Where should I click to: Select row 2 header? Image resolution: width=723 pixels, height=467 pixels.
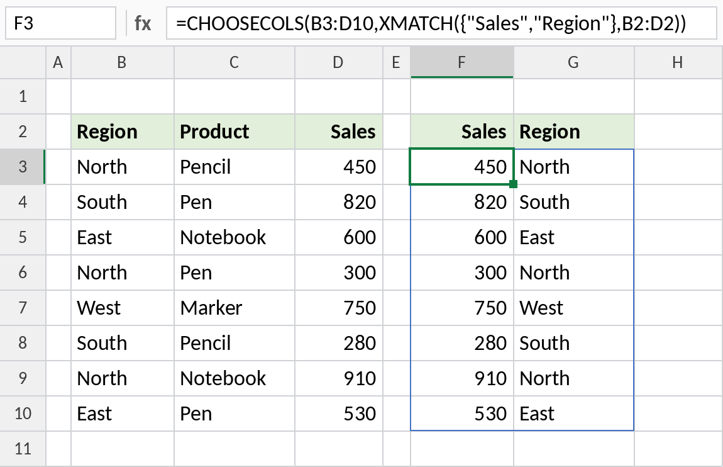pos(23,132)
